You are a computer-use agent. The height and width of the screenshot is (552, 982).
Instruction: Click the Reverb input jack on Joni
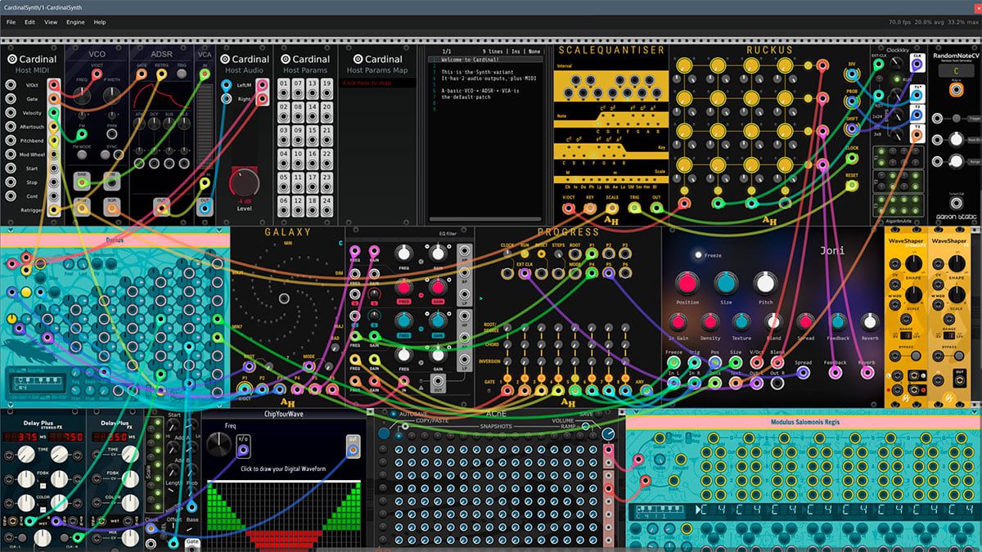pos(866,373)
